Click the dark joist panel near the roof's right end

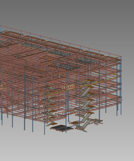pyautogui.click(x=89, y=61)
